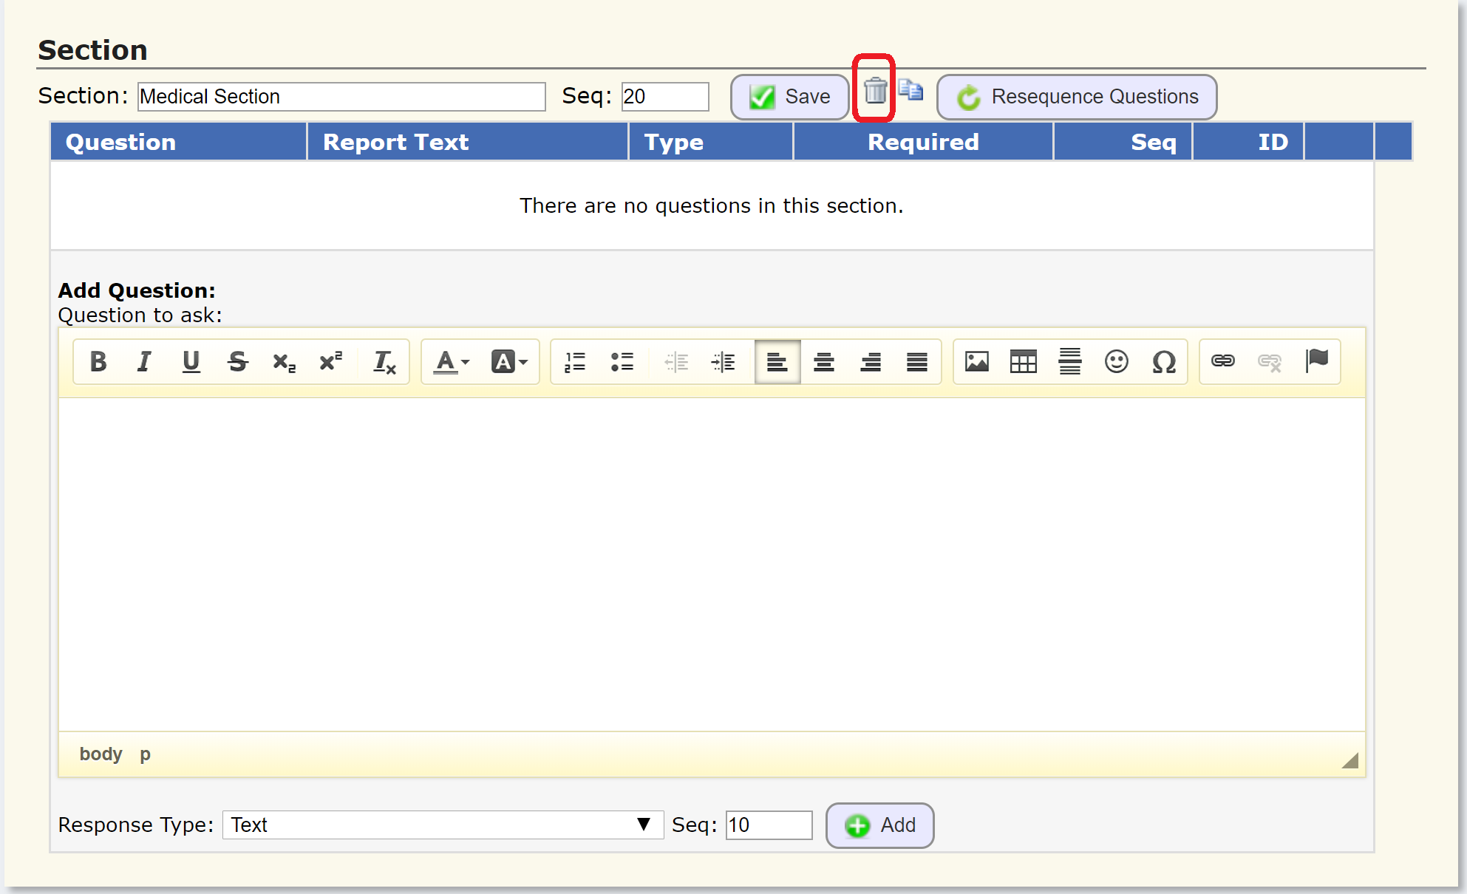Insert a numbered list
This screenshot has height=894, width=1467.
575,362
